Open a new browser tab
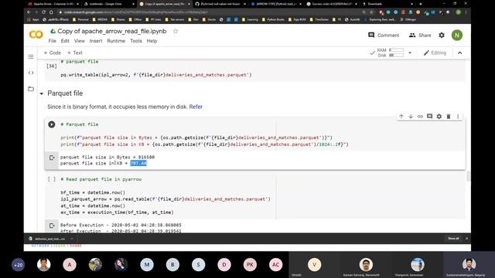The height and width of the screenshot is (278, 495). tap(421, 4)
